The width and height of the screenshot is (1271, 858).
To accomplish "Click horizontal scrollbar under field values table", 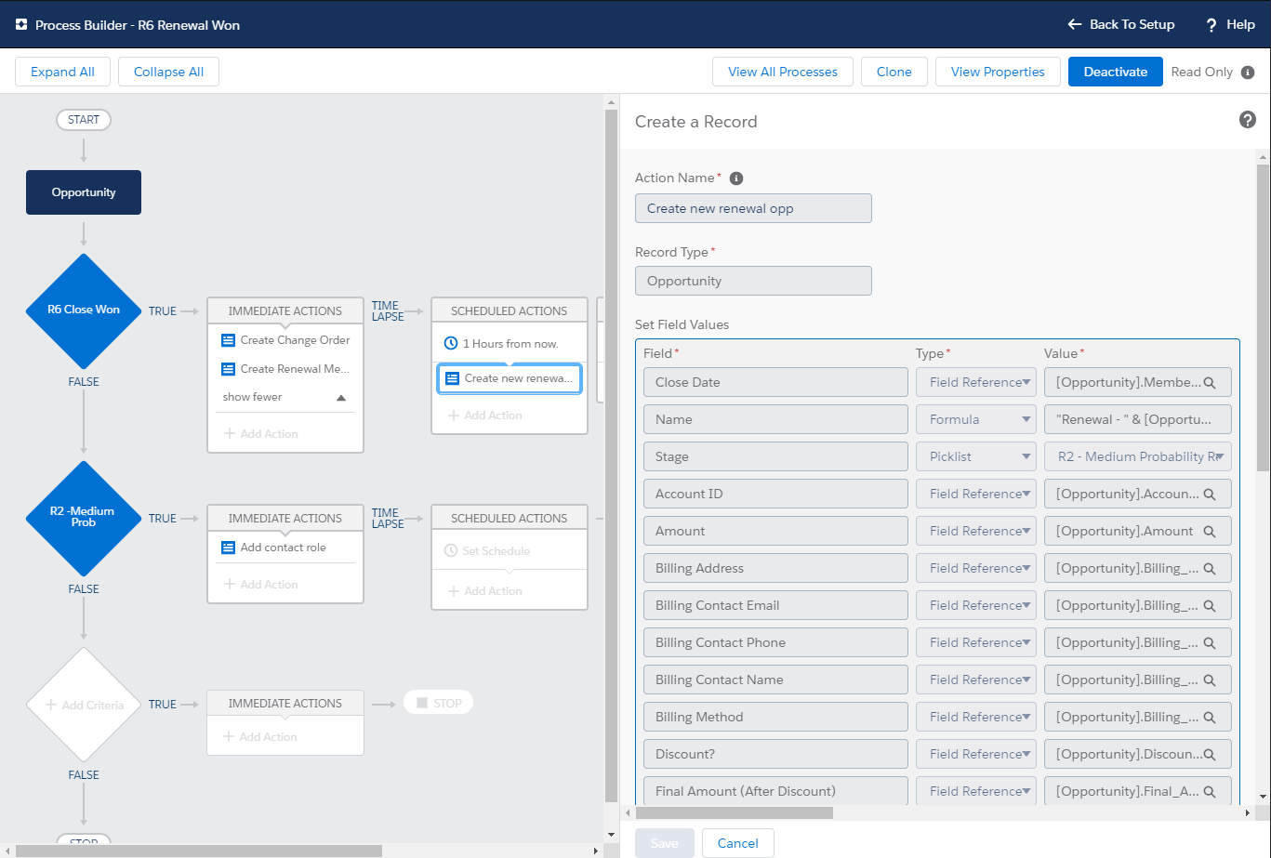I will 735,812.
